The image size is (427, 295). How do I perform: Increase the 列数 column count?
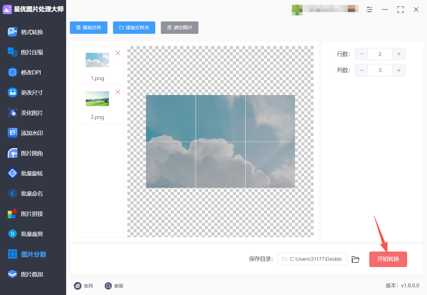pos(399,70)
